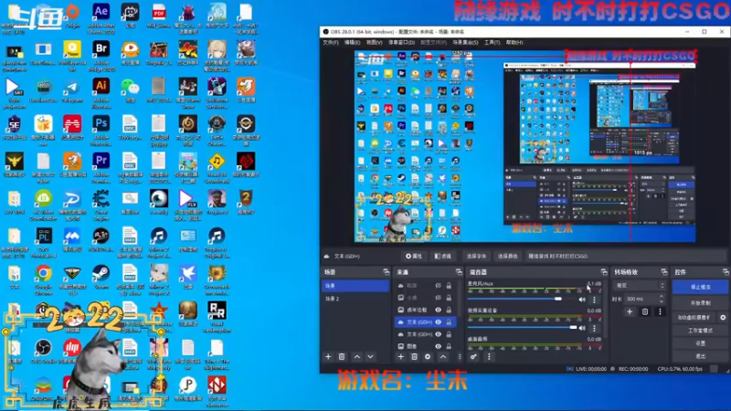Enable 工作室模式 studio mode
731x411 pixels.
click(x=700, y=331)
